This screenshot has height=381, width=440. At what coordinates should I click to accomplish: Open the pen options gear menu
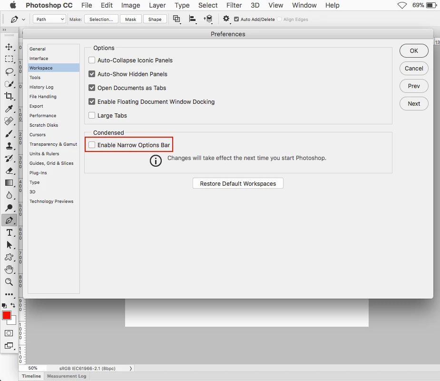226,19
